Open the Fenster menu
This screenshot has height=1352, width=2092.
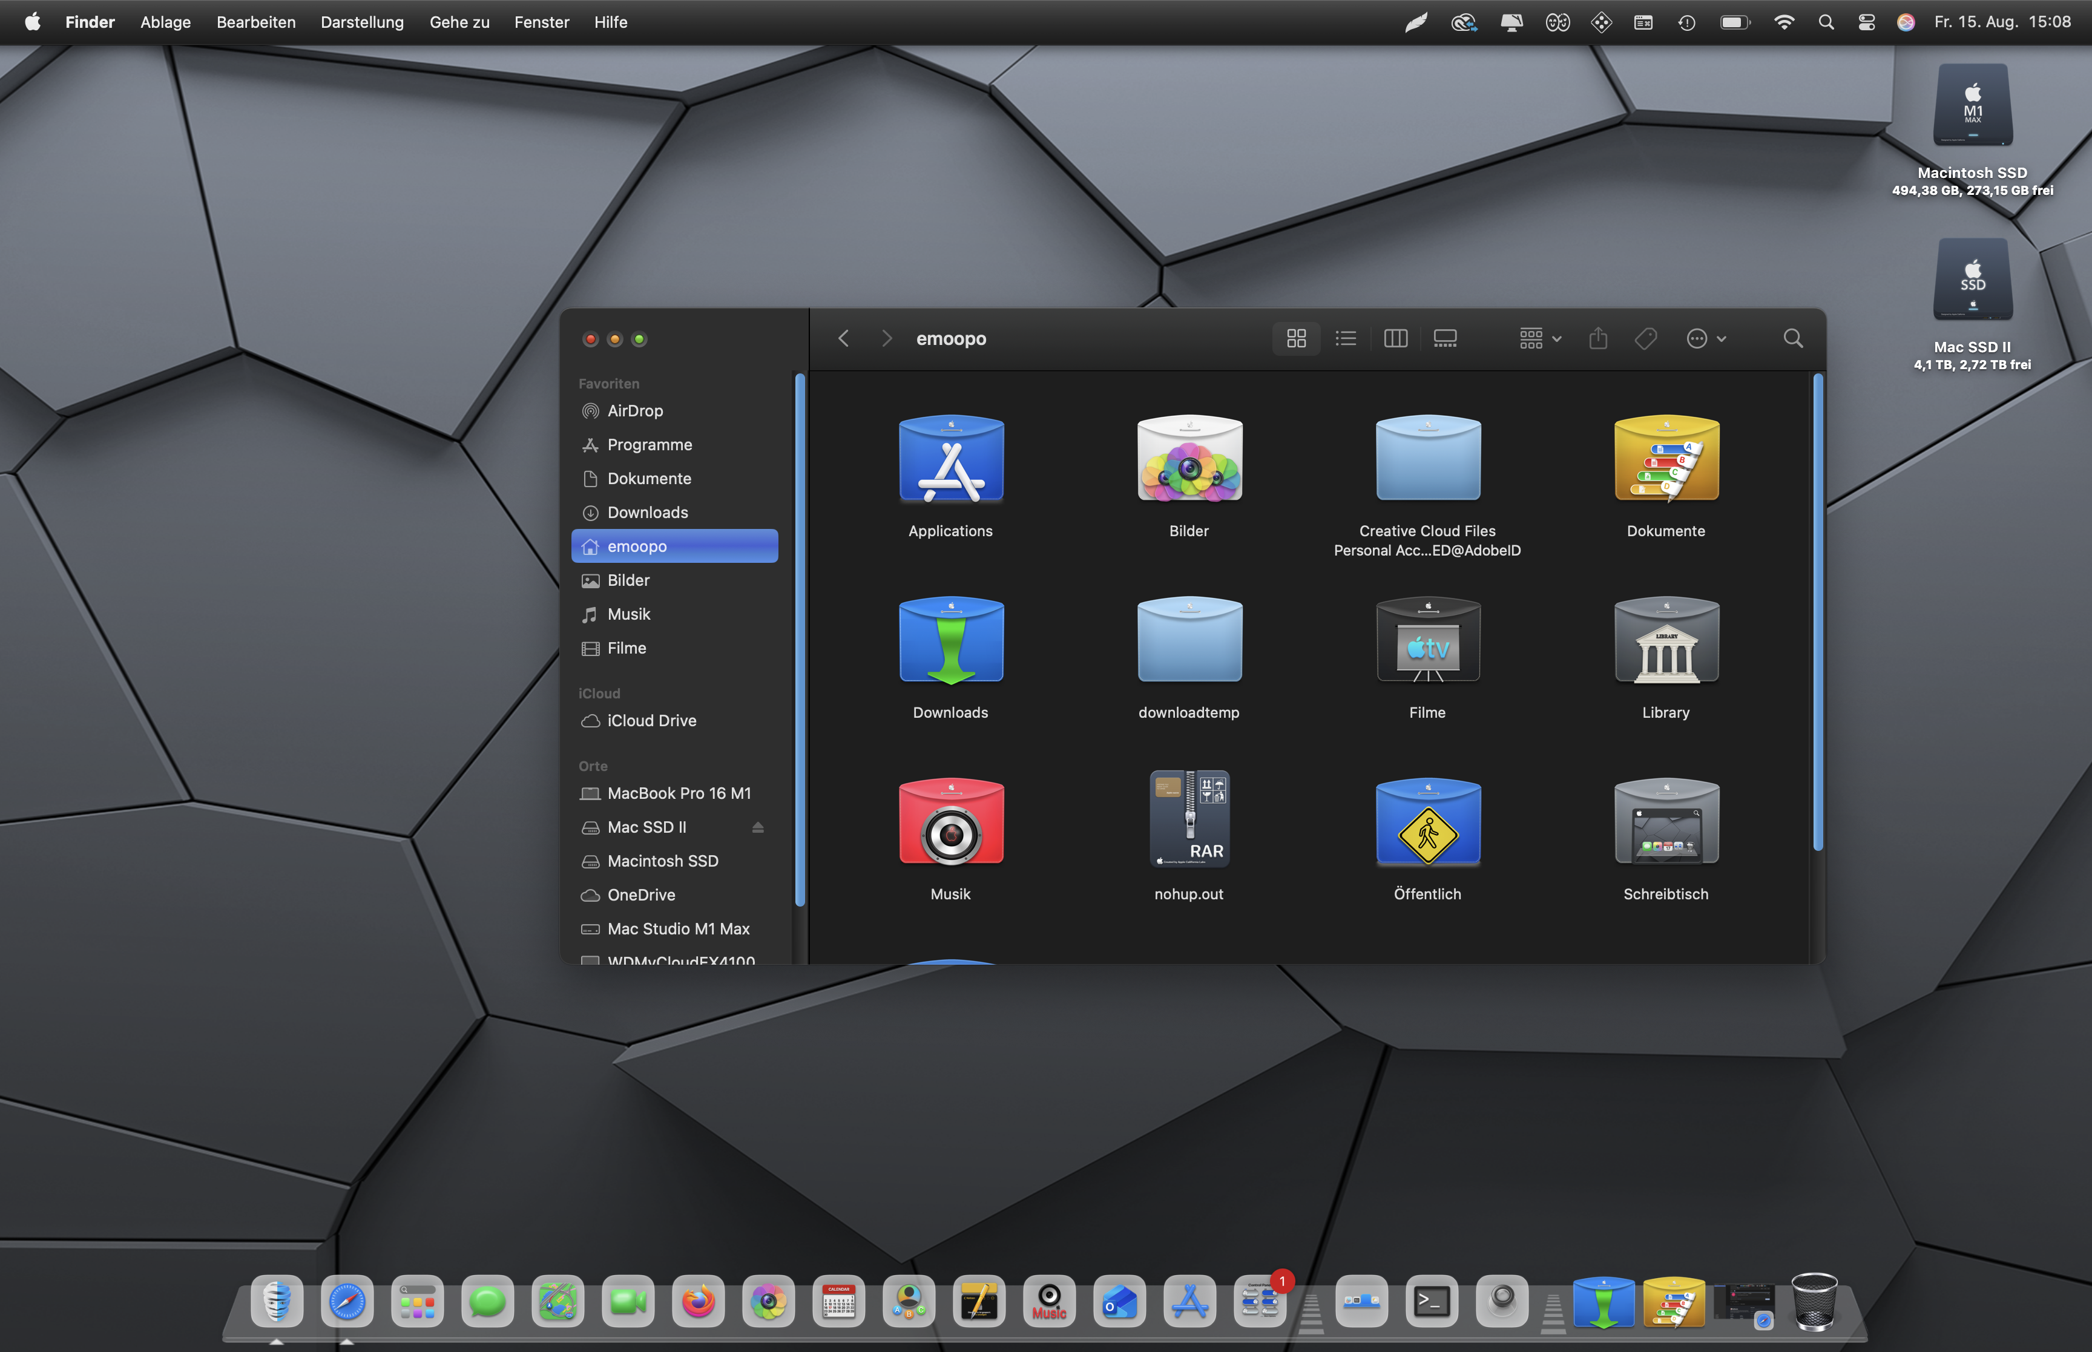coord(541,22)
